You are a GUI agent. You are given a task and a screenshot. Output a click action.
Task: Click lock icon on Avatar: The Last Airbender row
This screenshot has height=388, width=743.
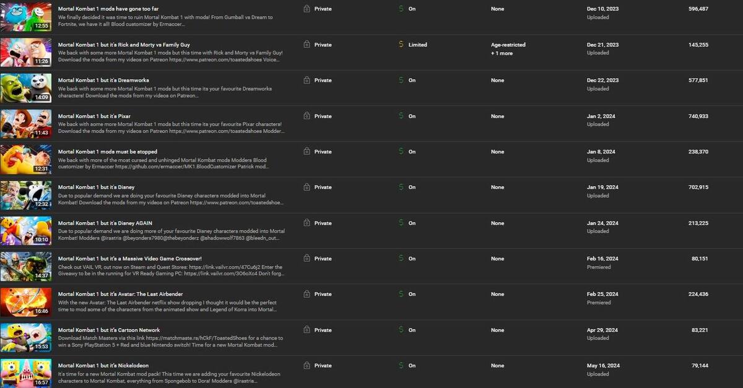[306, 295]
